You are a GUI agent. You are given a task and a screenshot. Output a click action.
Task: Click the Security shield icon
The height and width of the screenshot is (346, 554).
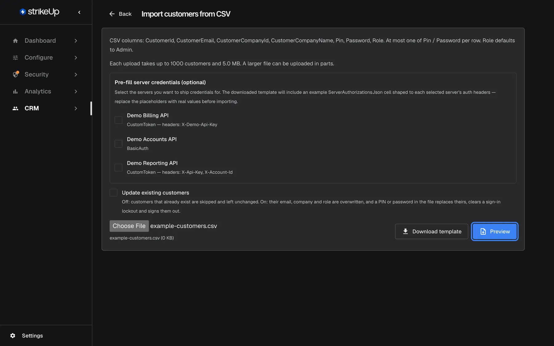click(16, 74)
